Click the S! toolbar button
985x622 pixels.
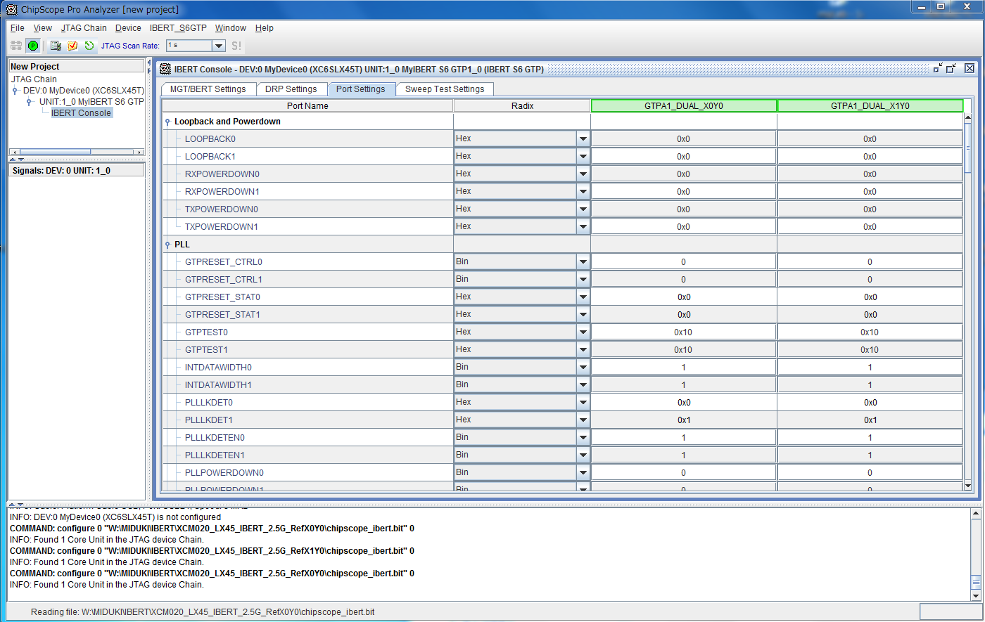[236, 46]
